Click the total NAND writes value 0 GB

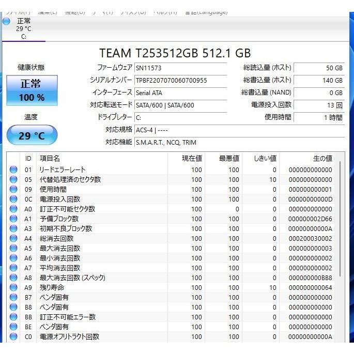(x=319, y=93)
